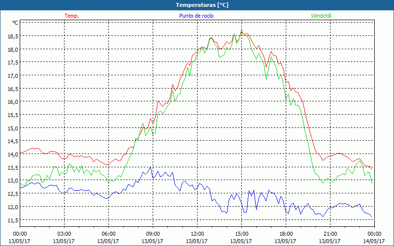
Task: Click the 18,0 y-axis value
Action: [x=13, y=49]
